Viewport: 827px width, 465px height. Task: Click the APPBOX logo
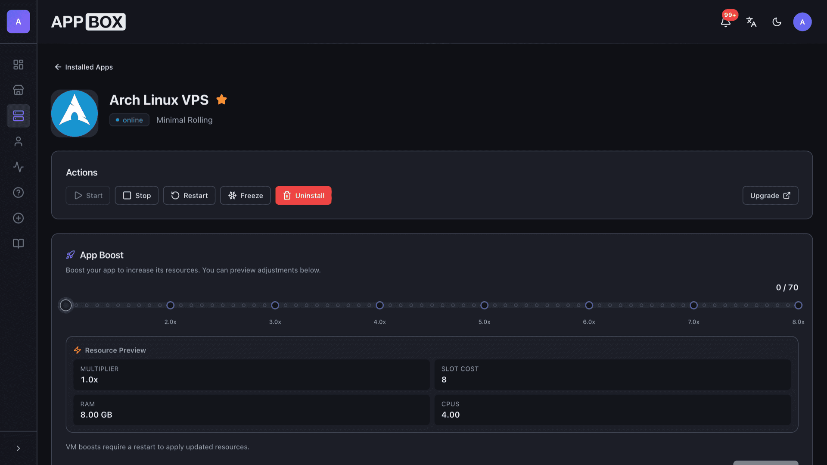point(88,22)
